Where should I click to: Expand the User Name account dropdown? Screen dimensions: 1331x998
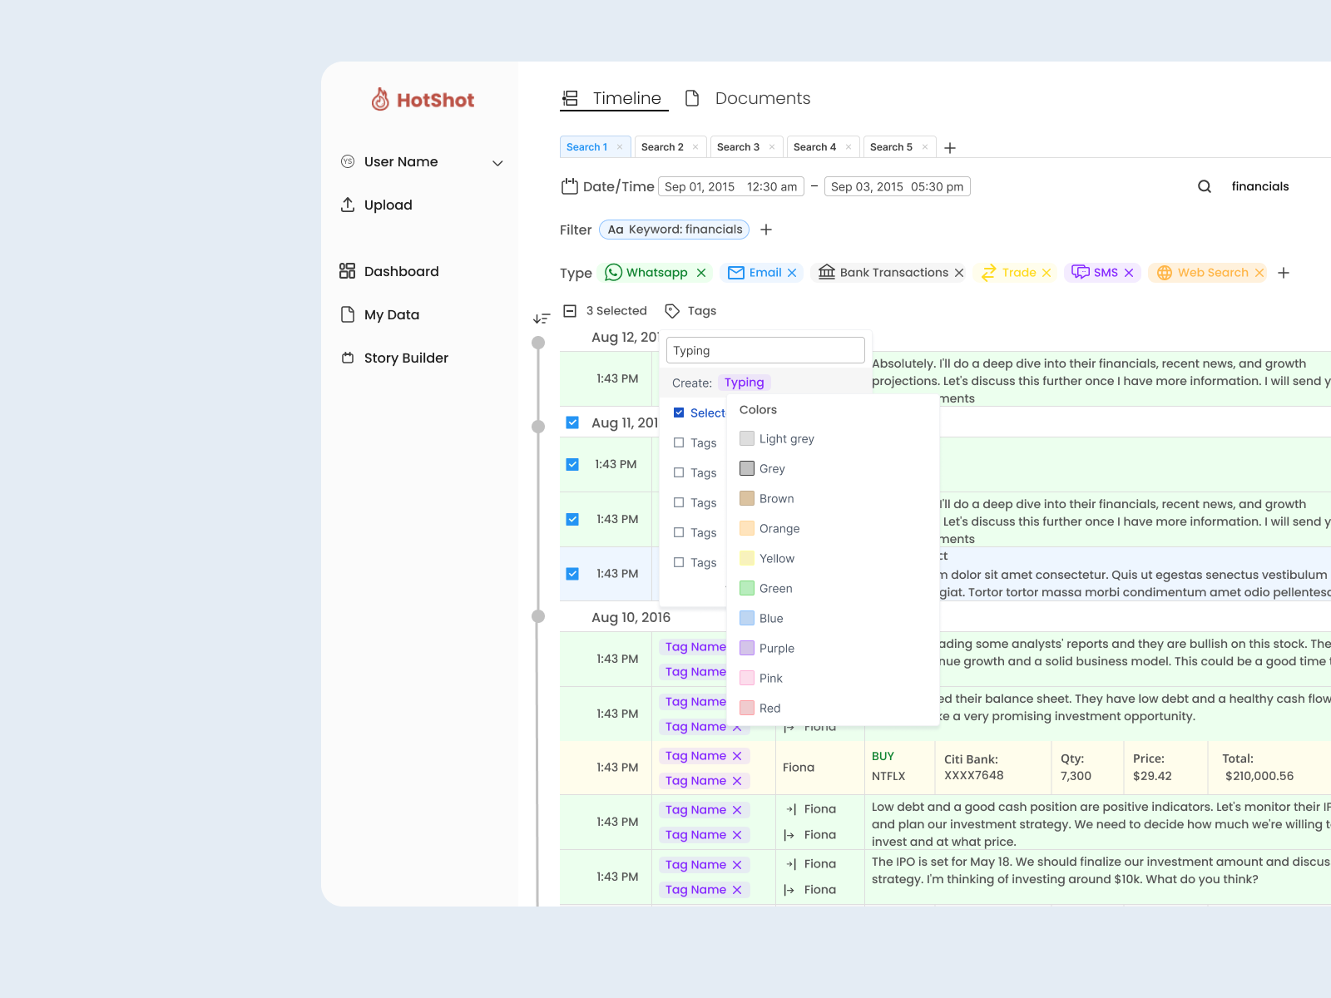click(497, 162)
